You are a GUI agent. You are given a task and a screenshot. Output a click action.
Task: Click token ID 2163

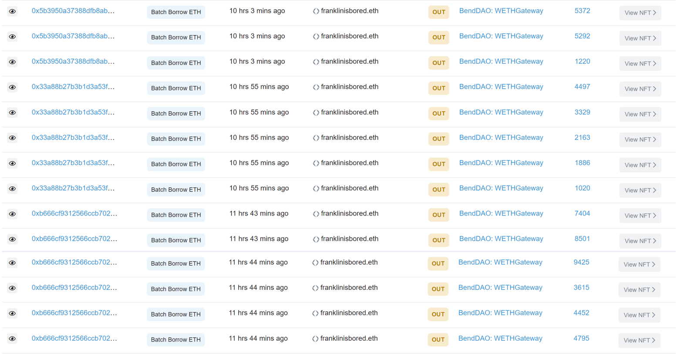click(x=582, y=138)
